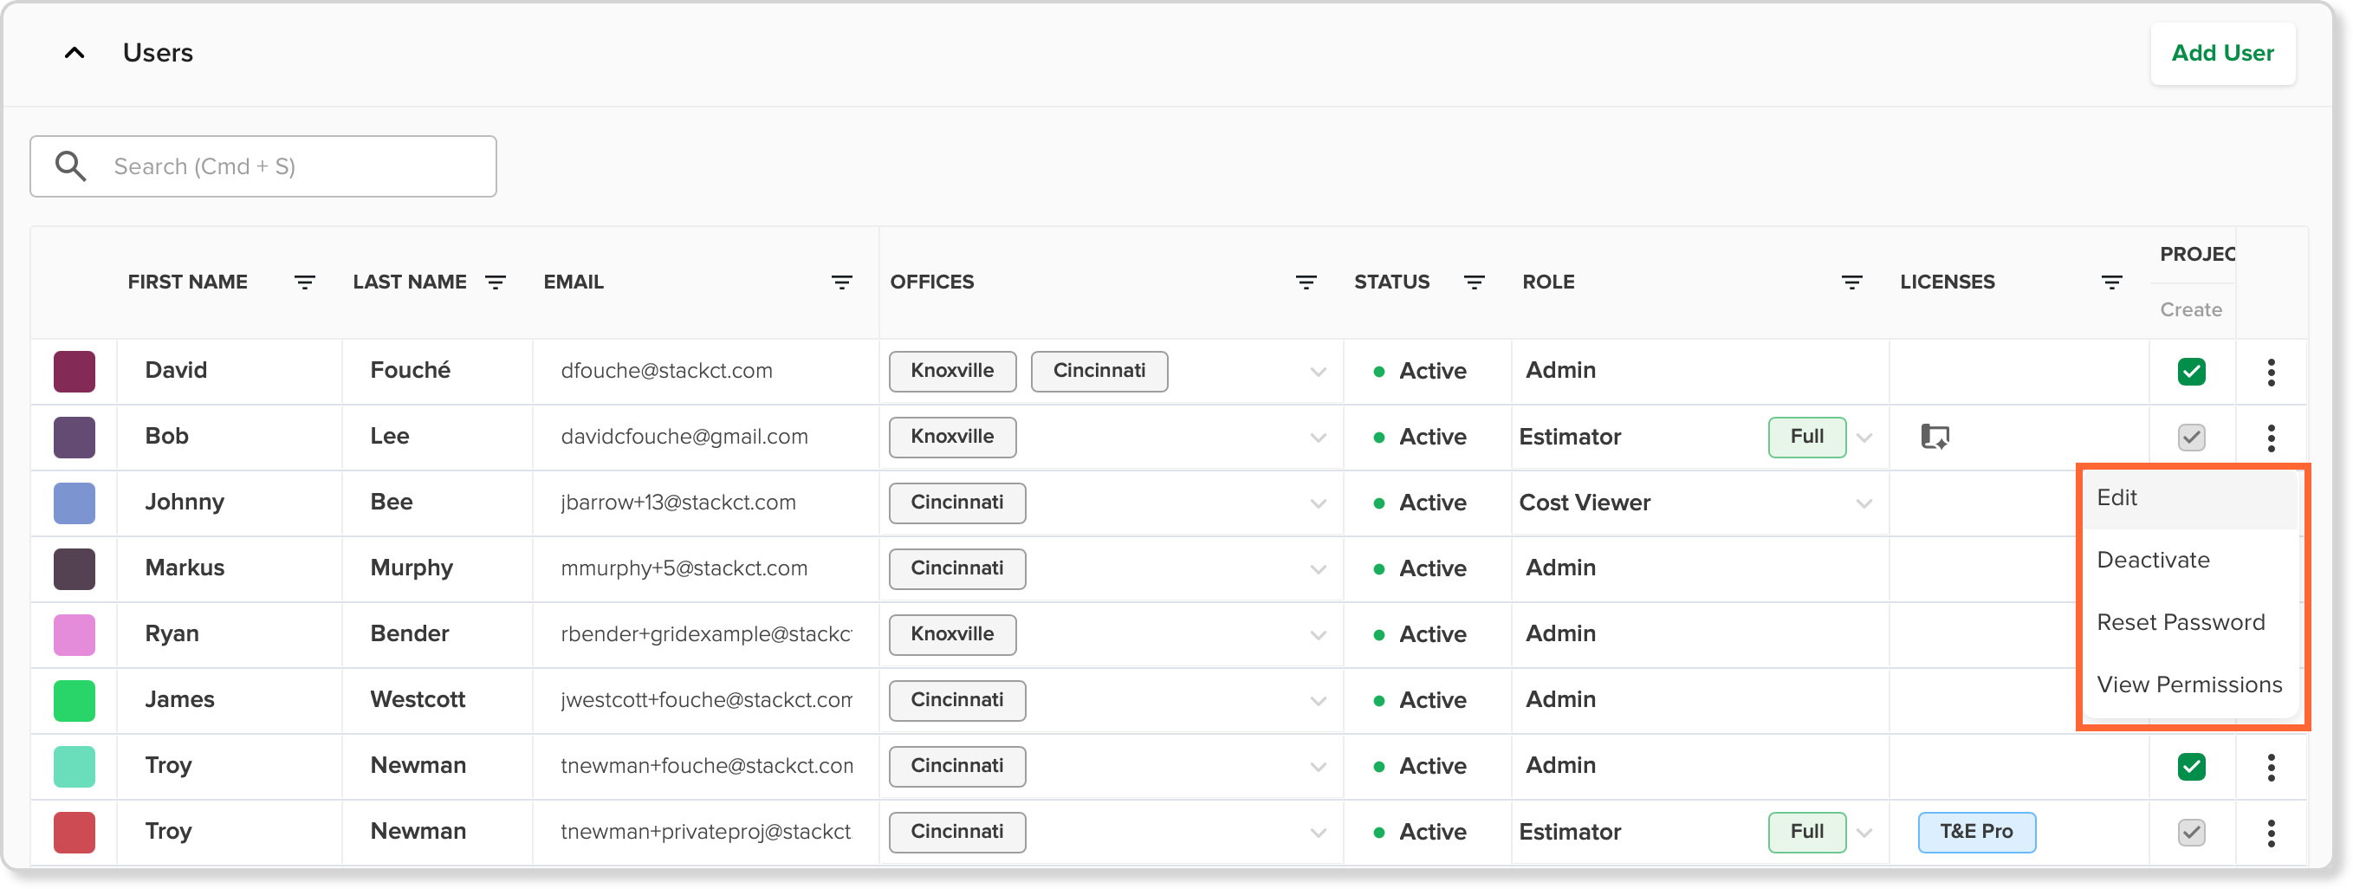This screenshot has height=889, width=2353.
Task: Click the search magnifier icon
Action: pos(70,166)
